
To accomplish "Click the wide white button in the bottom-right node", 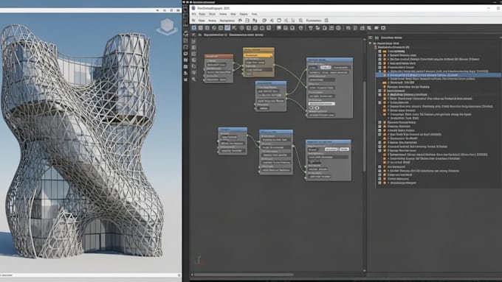I will point(331,149).
